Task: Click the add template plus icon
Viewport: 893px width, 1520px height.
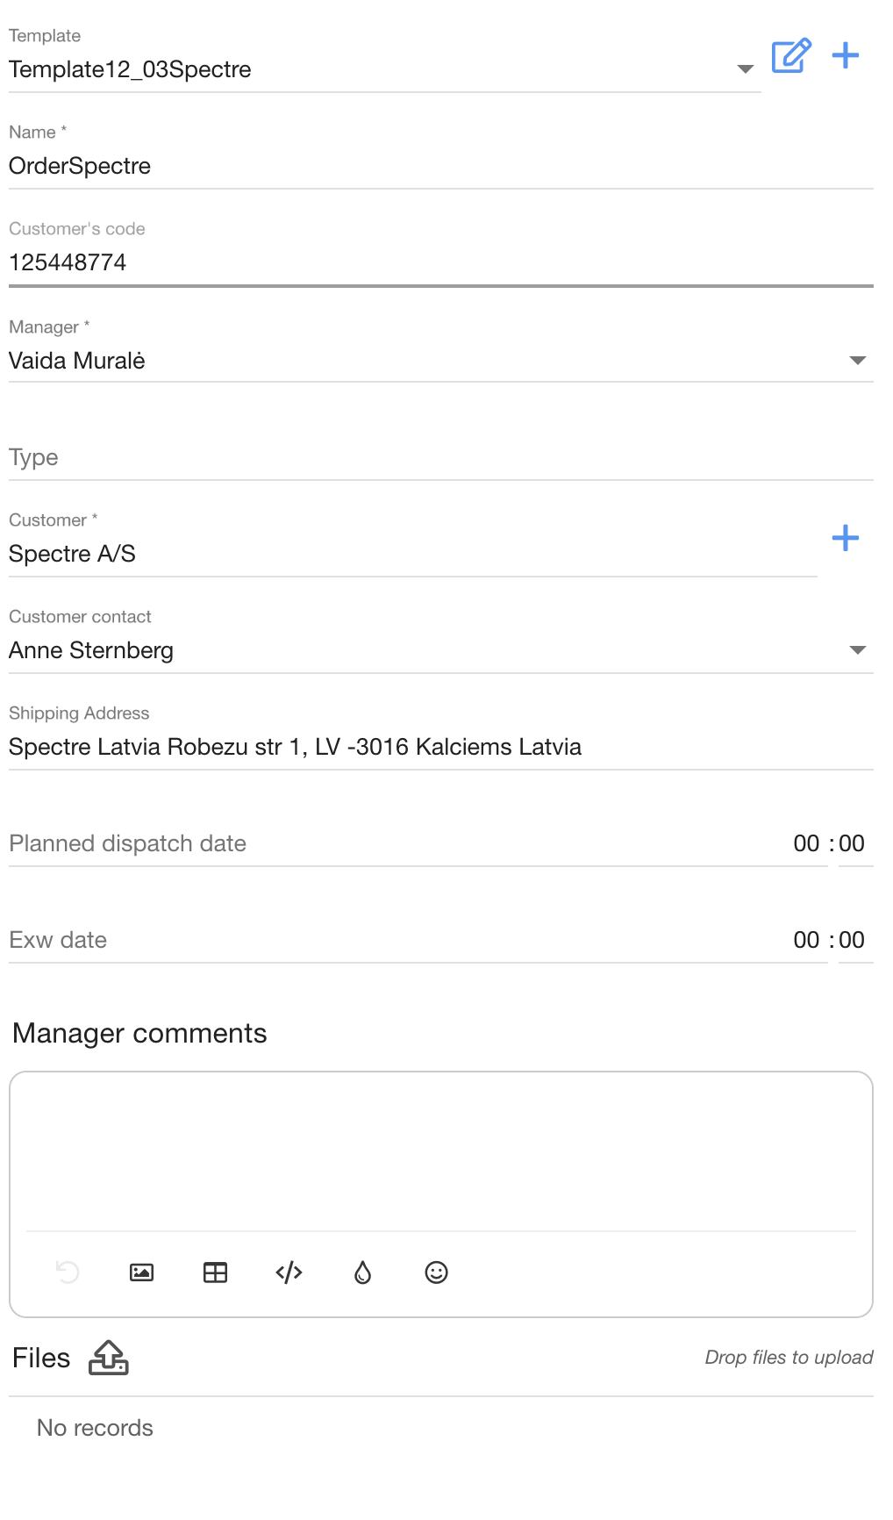Action: click(846, 55)
